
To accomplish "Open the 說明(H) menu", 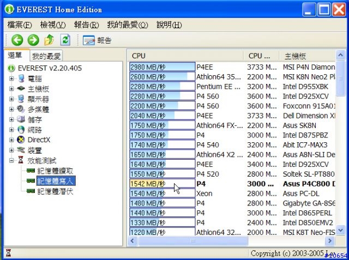I will (x=169, y=25).
